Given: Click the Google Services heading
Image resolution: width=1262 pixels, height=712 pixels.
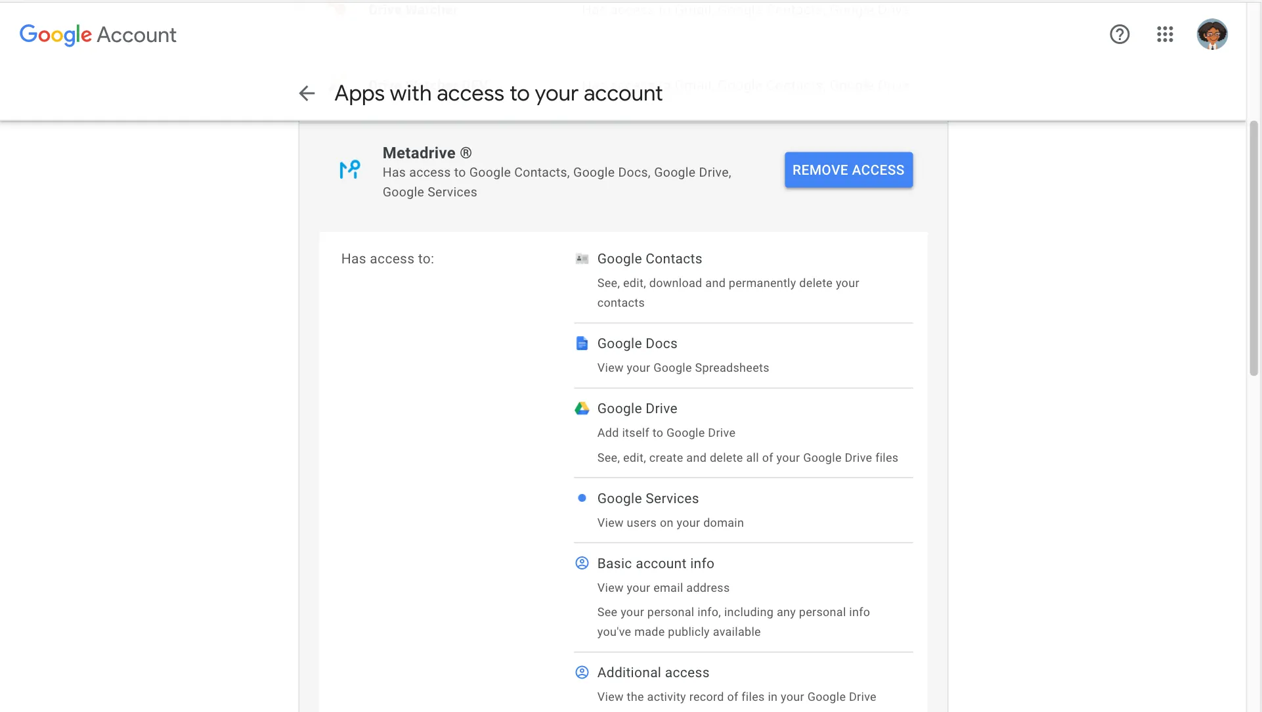Looking at the screenshot, I should click(x=647, y=499).
